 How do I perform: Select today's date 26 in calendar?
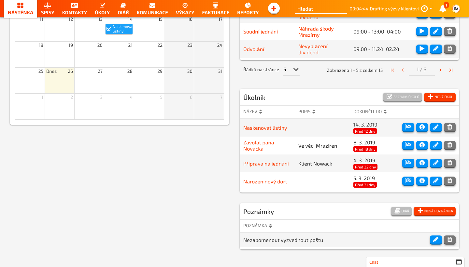point(60,80)
